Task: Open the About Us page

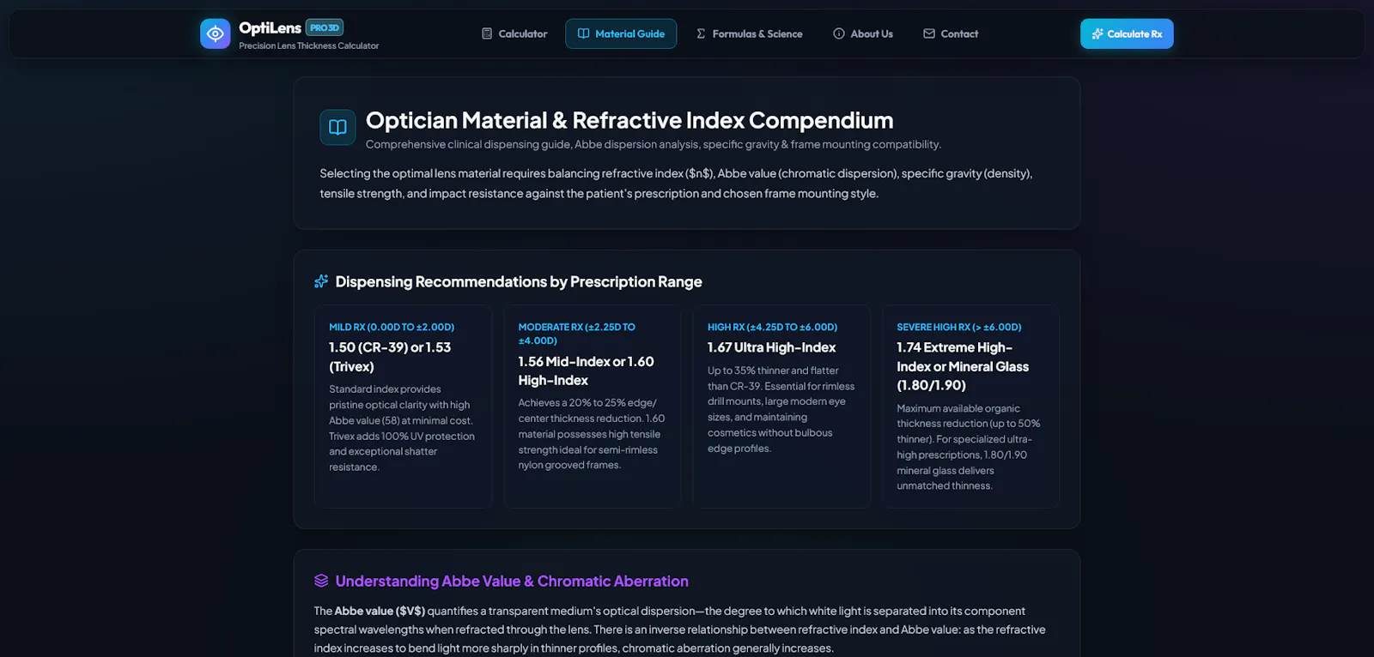Action: 863,33
